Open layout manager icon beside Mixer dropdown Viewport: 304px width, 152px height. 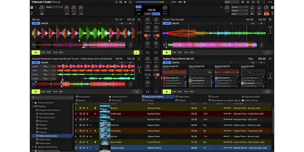[x=243, y=2]
